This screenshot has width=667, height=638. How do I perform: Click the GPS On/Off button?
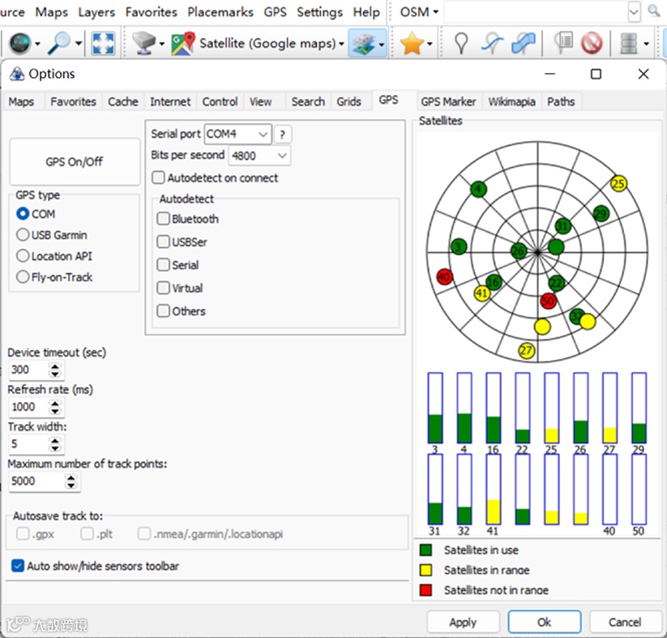tap(75, 162)
